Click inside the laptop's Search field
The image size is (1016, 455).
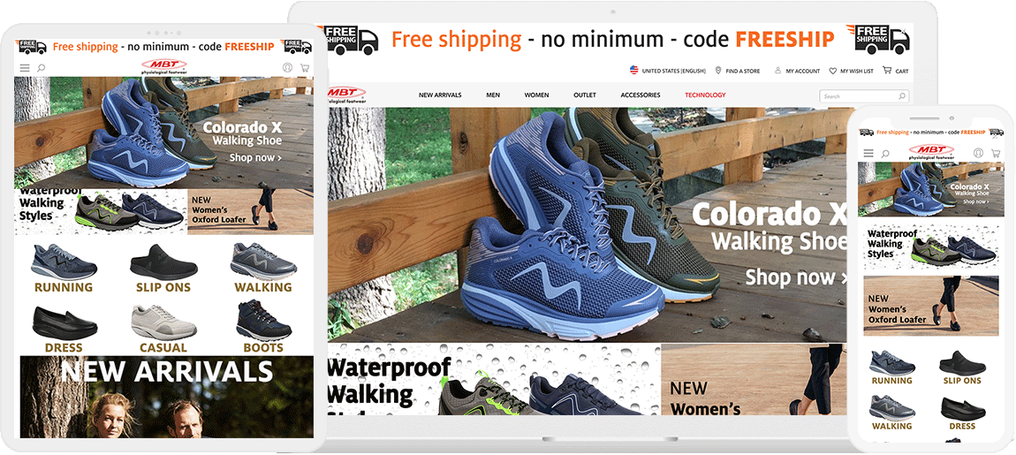coord(864,96)
